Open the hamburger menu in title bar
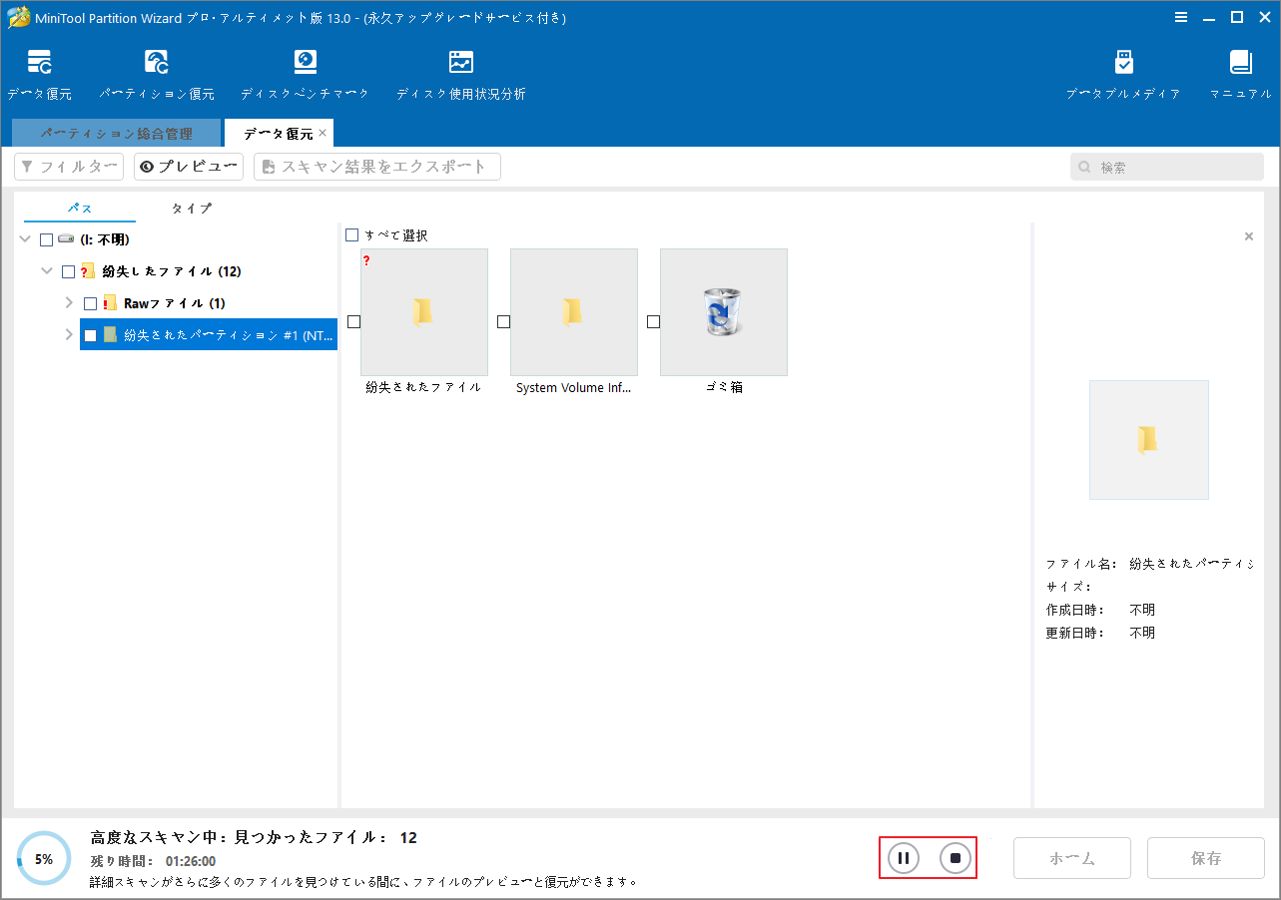Viewport: 1281px width, 900px height. (1180, 17)
